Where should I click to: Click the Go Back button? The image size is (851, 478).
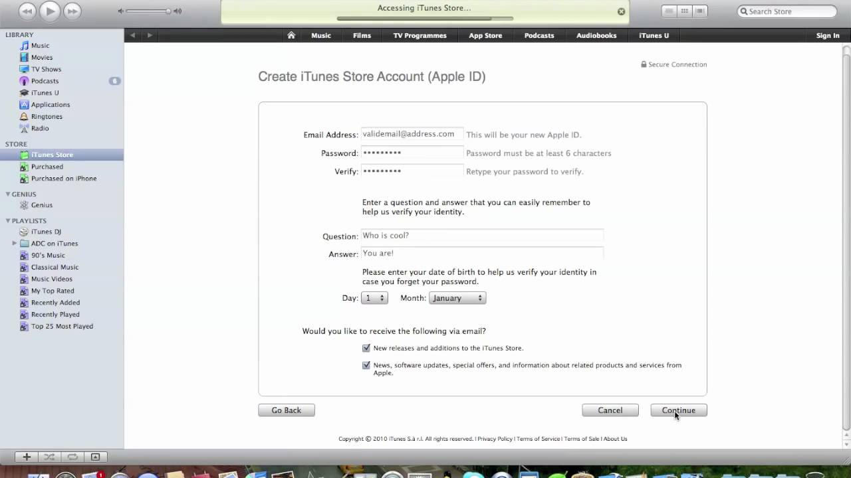click(287, 410)
